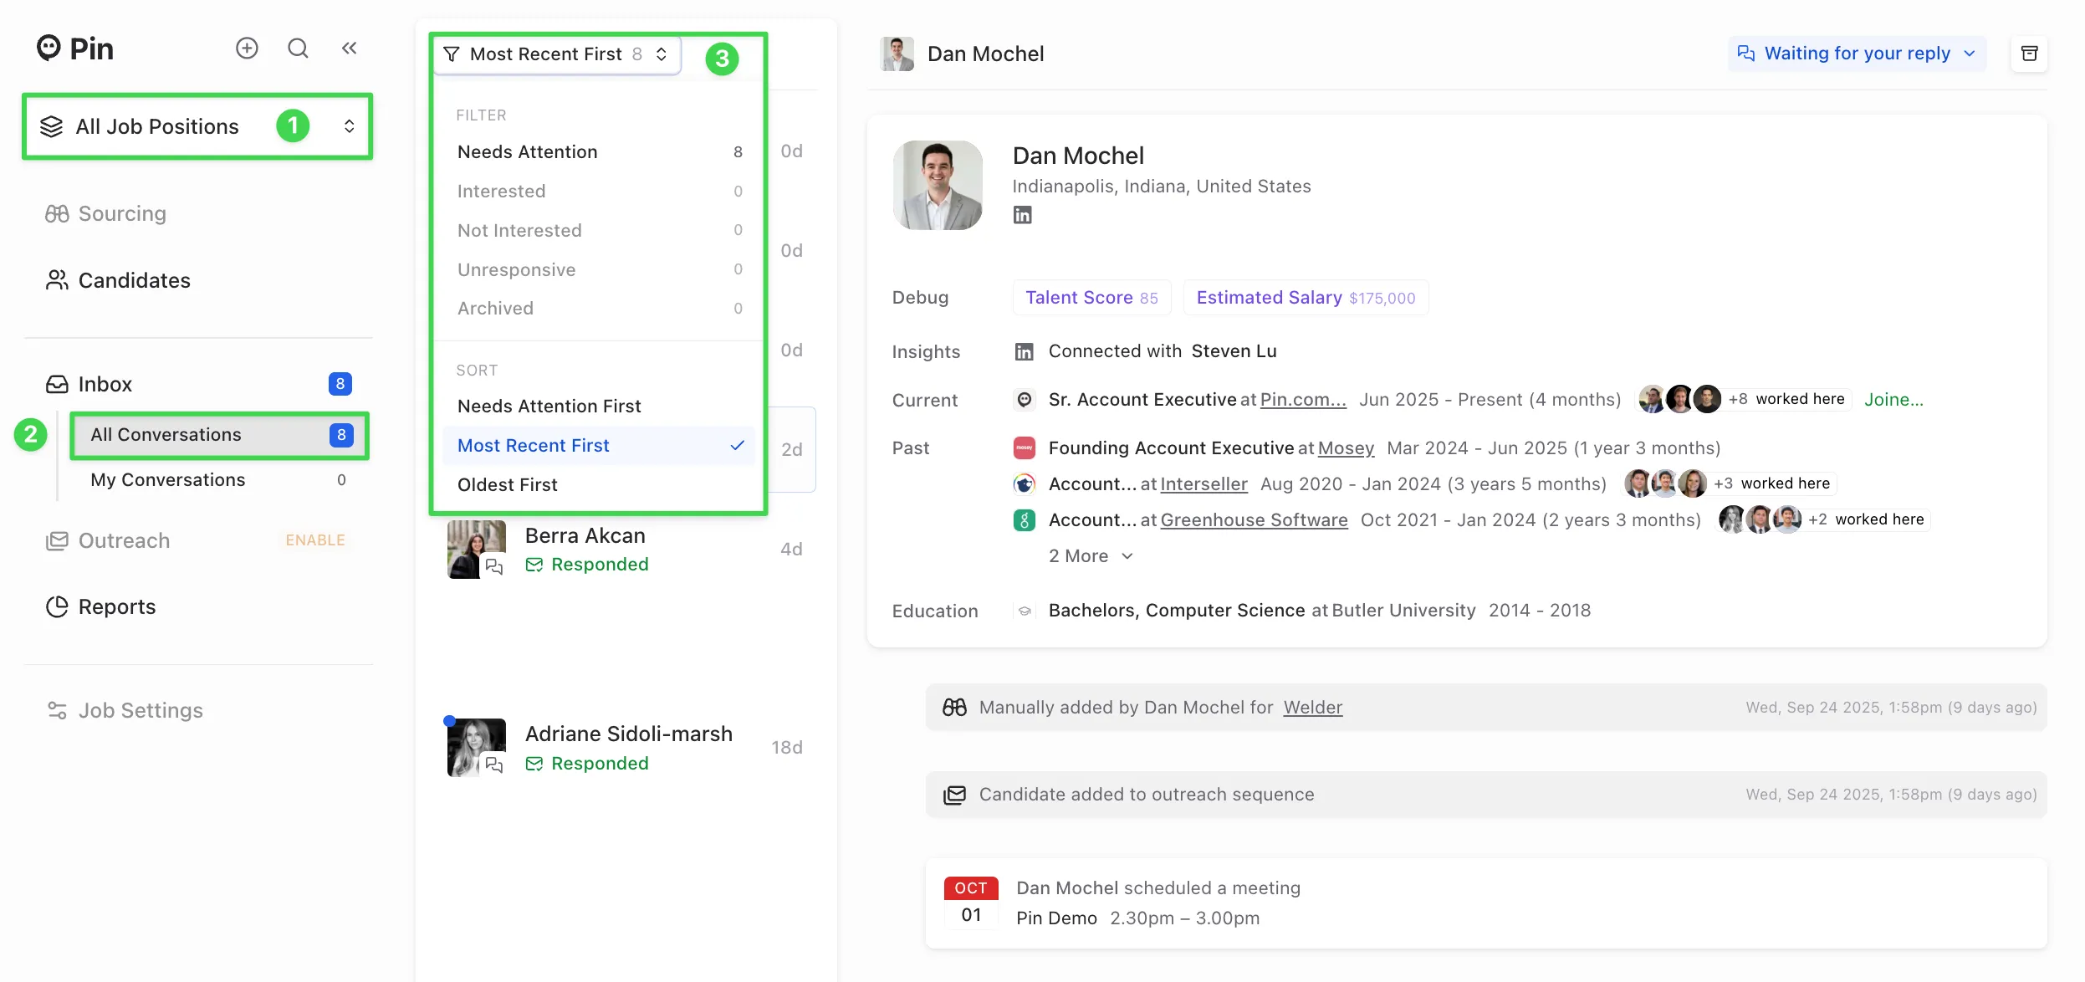
Task: Open the Sourcing section
Action: (122, 214)
